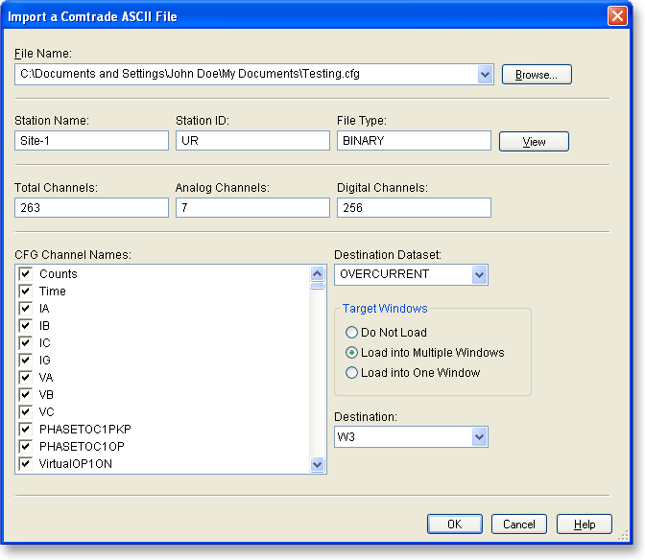
Task: Click the 'Counts' channel name text
Action: [x=59, y=274]
